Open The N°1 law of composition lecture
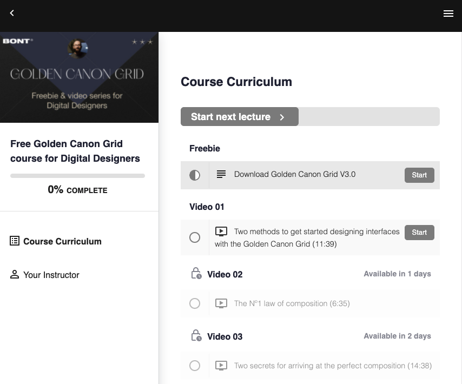 [292, 303]
